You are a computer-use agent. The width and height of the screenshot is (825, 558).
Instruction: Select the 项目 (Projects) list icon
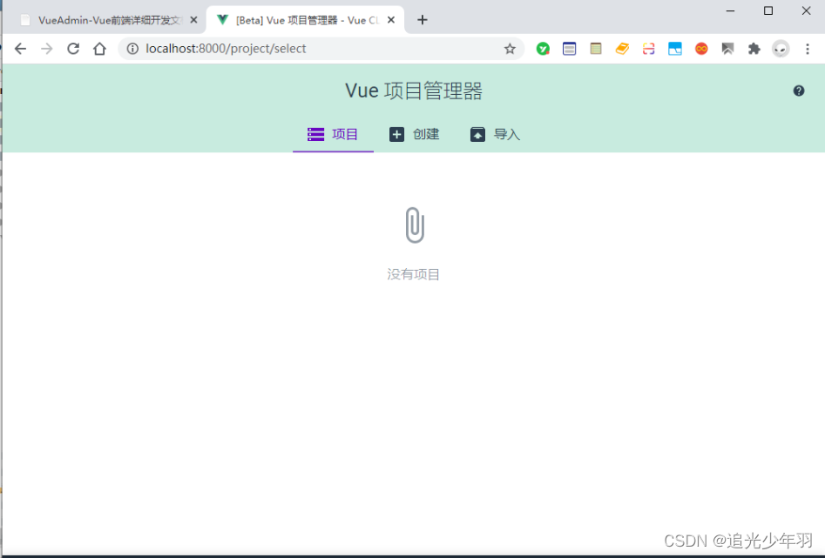[314, 134]
